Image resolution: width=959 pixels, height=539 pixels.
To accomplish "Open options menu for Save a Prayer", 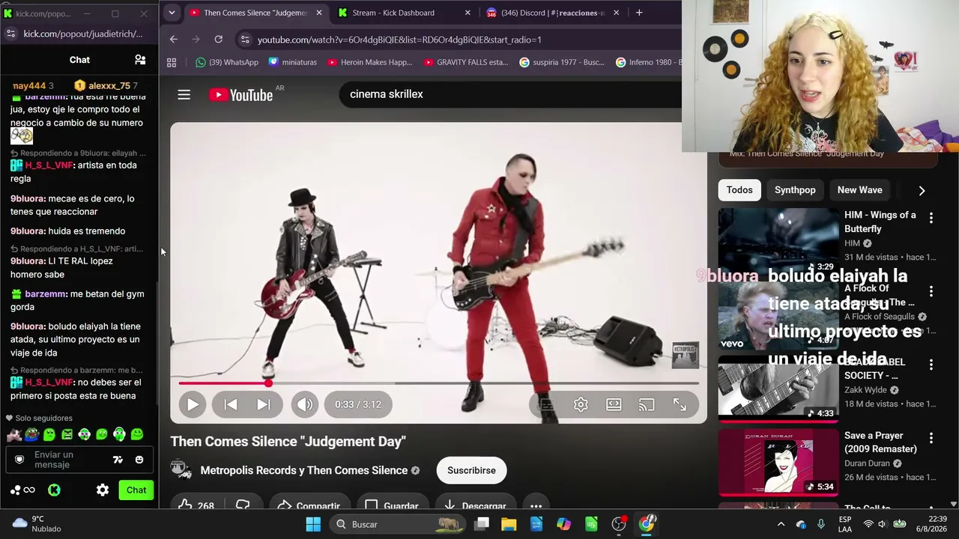I will tap(931, 438).
